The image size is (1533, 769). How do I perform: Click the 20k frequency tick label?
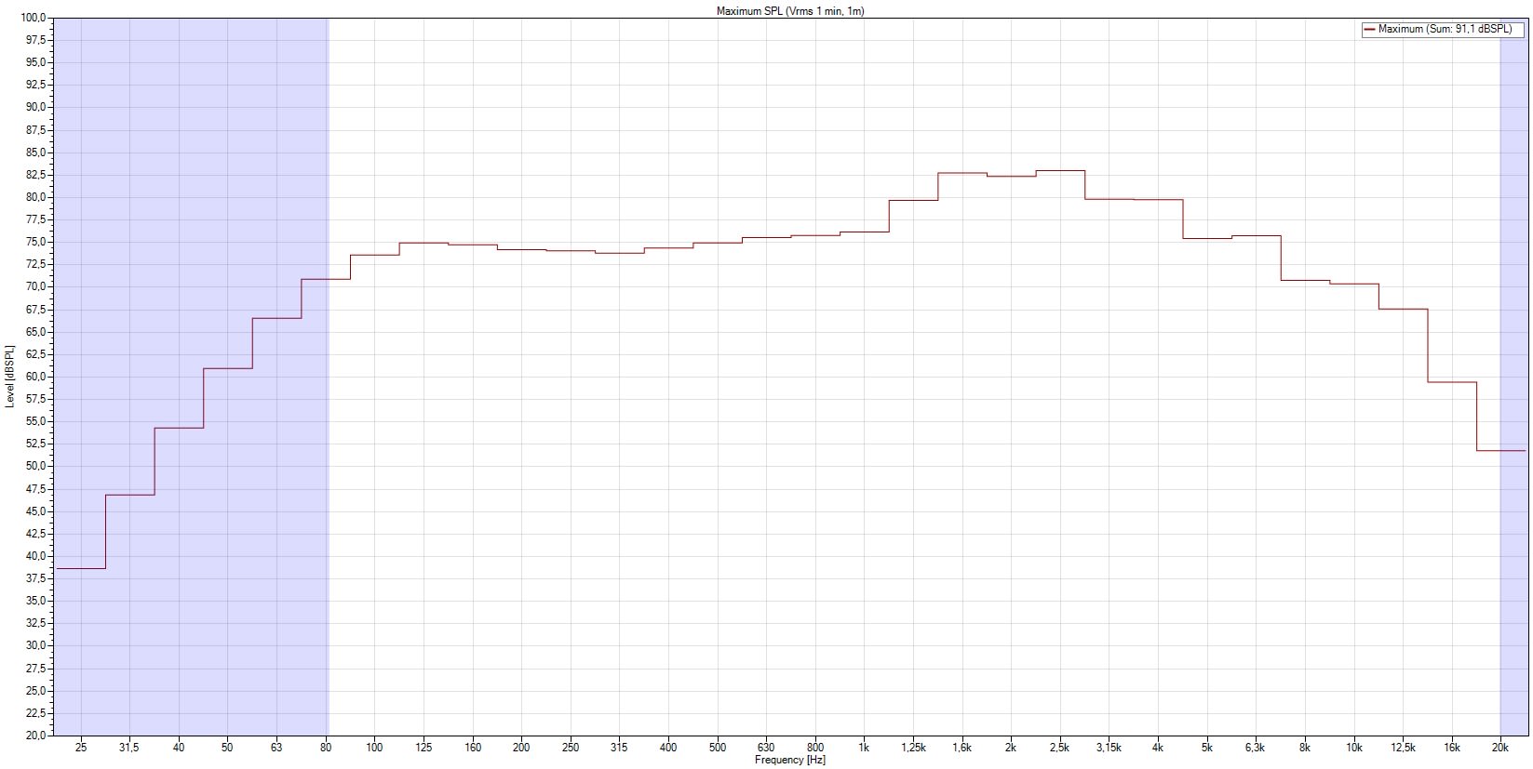1500,748
